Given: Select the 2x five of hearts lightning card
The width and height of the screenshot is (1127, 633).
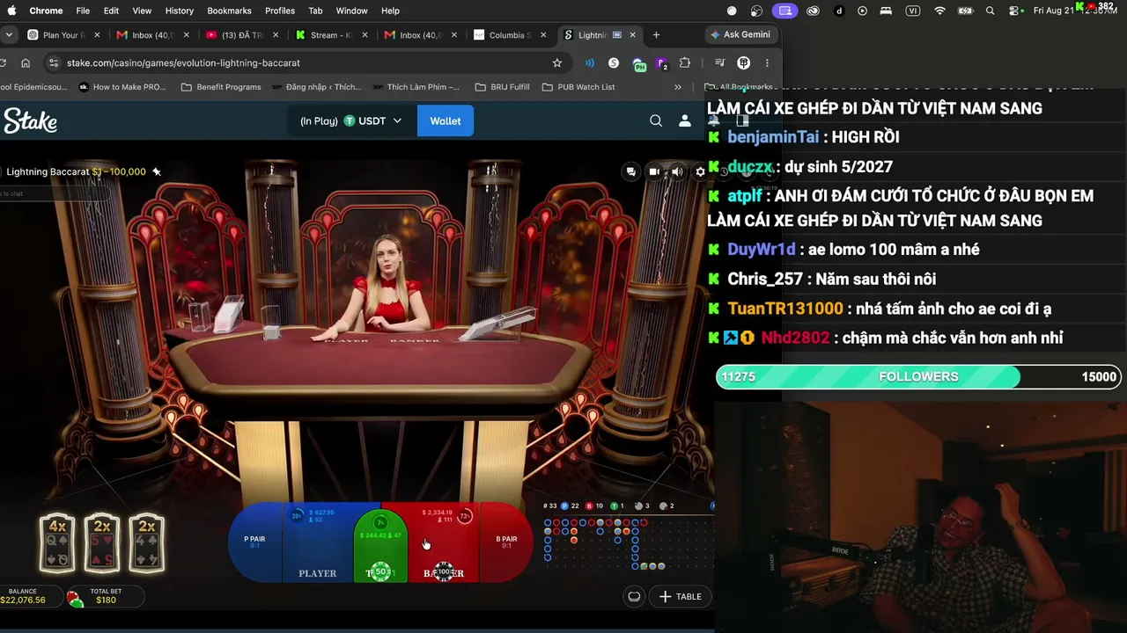Looking at the screenshot, I should pyautogui.click(x=102, y=543).
